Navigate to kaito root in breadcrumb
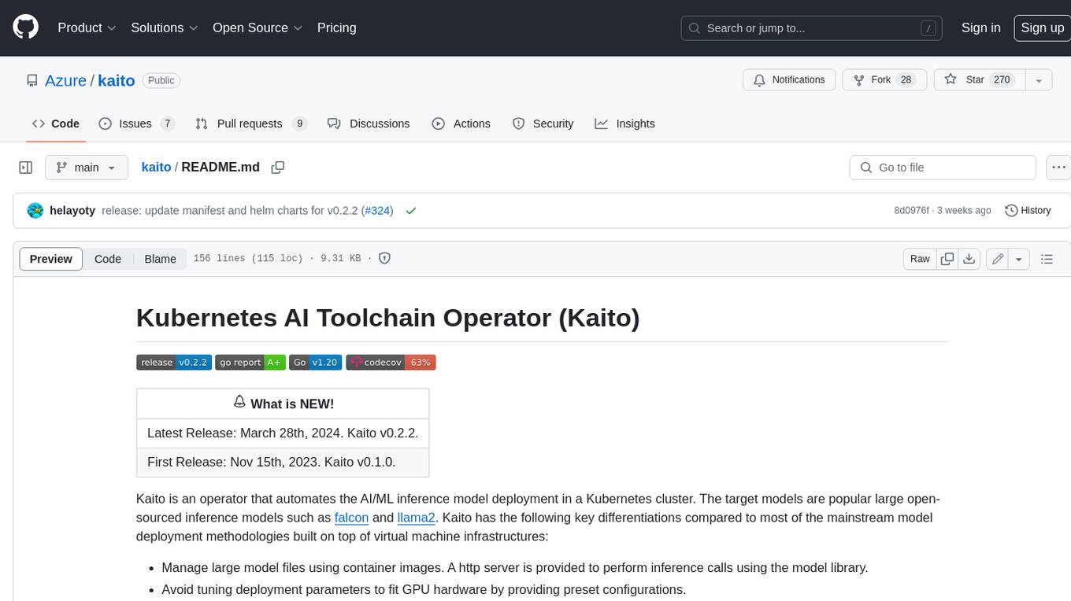 click(x=156, y=168)
